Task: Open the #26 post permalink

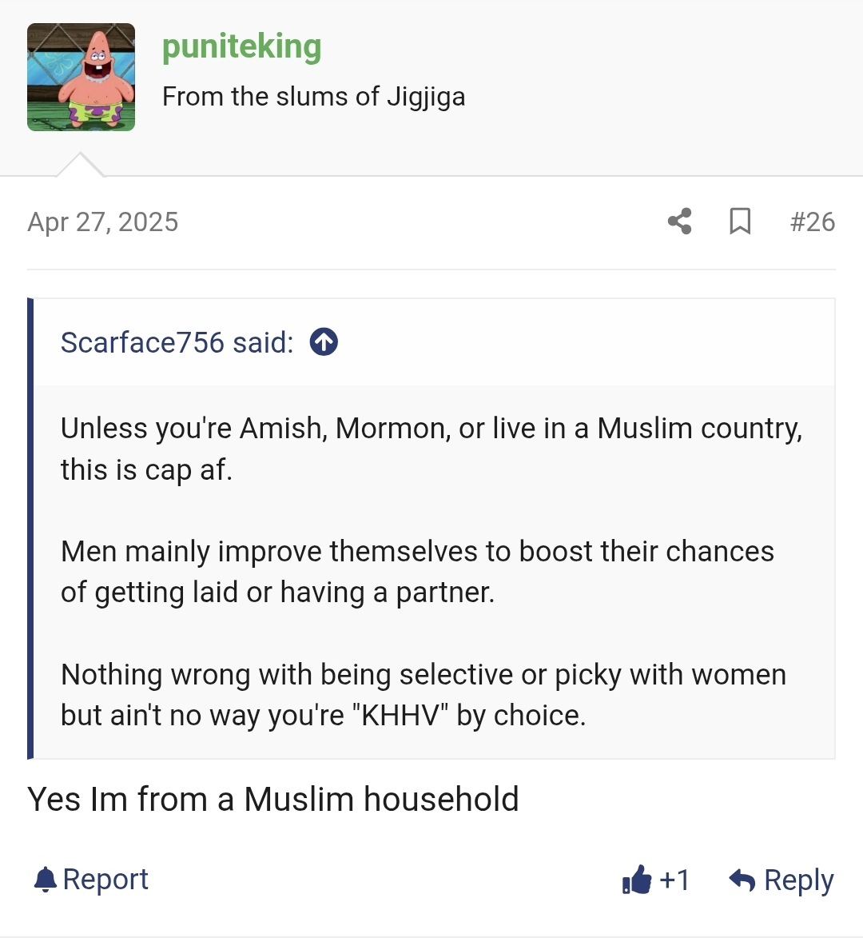Action: (812, 222)
